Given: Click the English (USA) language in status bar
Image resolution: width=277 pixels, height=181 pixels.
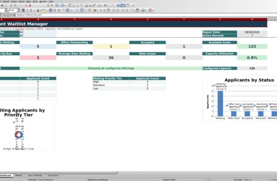Looking at the screenshot, I should [169, 180].
